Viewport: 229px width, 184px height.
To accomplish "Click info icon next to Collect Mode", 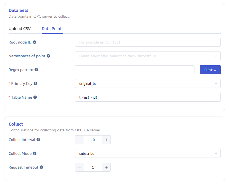I will coord(35,153).
